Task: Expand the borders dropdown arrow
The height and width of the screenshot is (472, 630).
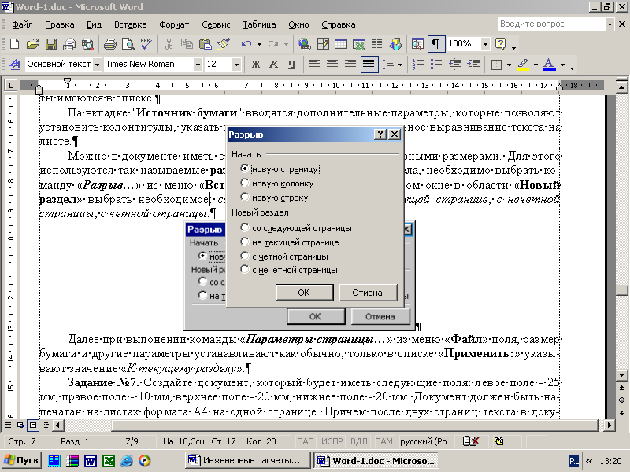Action: point(509,65)
